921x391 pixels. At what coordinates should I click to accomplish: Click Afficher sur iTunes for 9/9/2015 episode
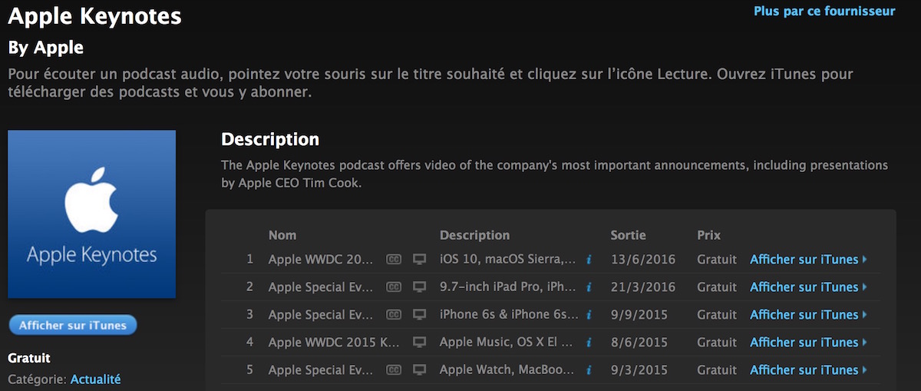pyautogui.click(x=808, y=315)
